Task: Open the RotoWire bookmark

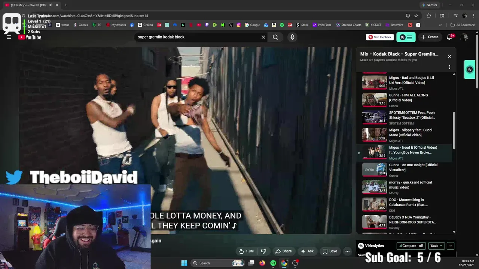Action: pyautogui.click(x=394, y=25)
